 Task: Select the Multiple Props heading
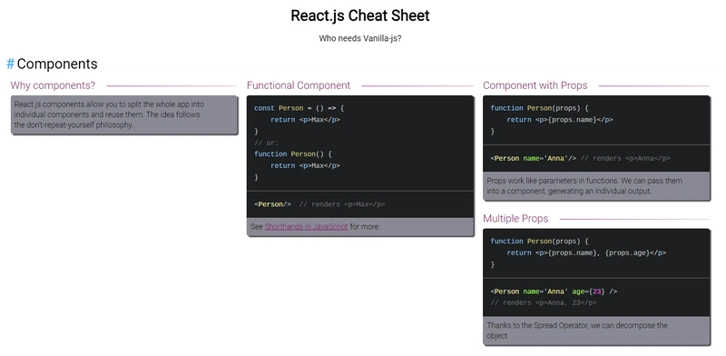click(x=515, y=219)
